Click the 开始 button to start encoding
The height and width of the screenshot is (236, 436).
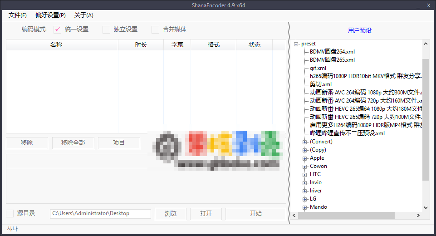(255, 213)
